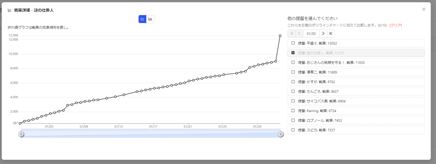436x164 pixels.
Task: Check the 平盛々 admiral checkbox
Action: click(293, 43)
